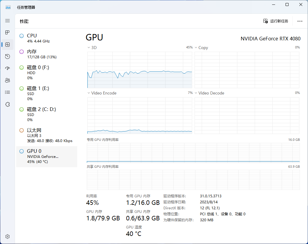
Task: Open the Users page icon
Action: tap(7, 80)
